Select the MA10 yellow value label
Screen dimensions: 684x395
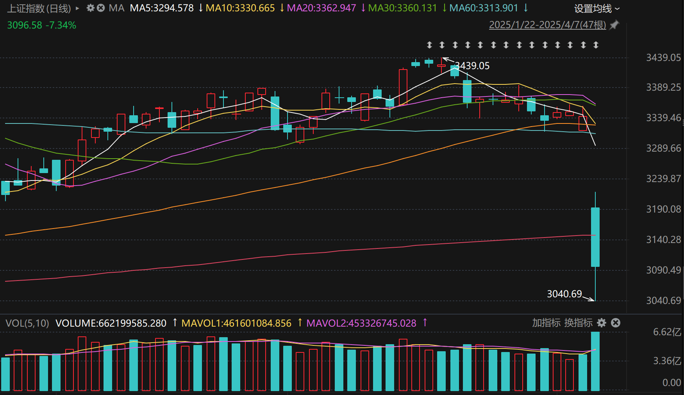[x=240, y=8]
